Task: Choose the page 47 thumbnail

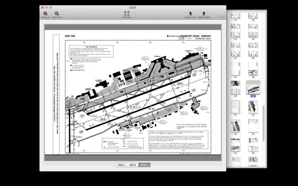Action: [x=235, y=68]
